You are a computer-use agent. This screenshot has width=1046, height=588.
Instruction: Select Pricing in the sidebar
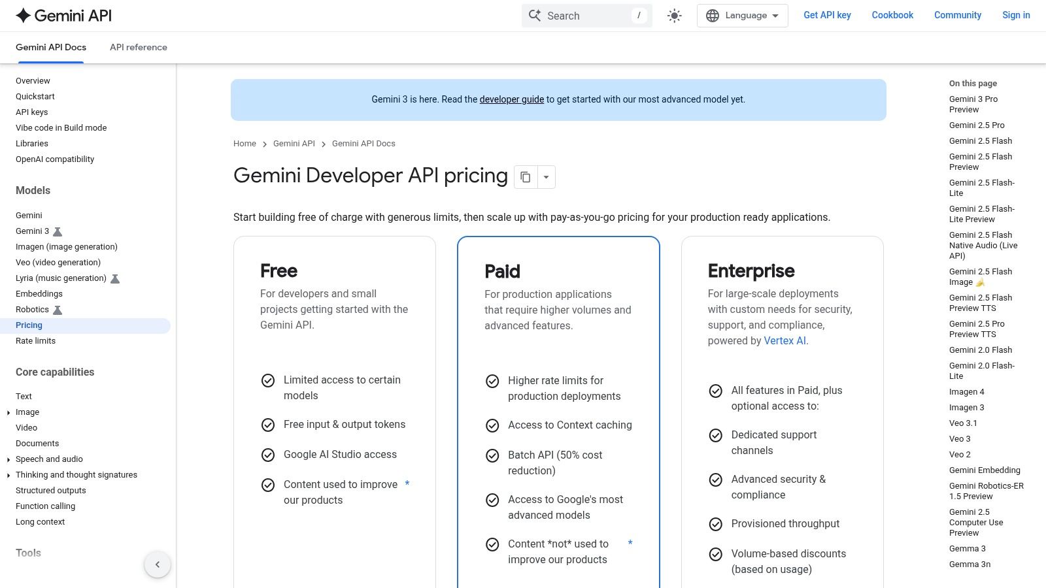tap(85, 325)
